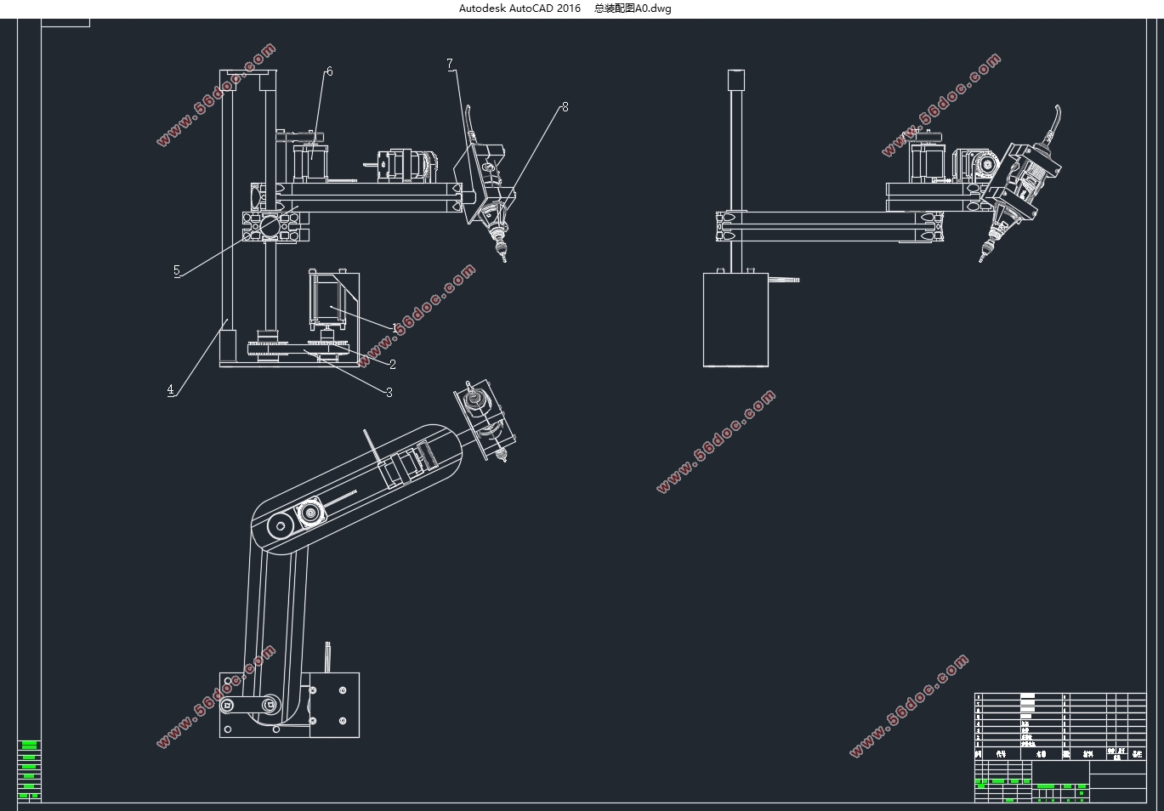Screen dimensions: 1164x811
Task: Click the column cap atop right view post
Action: point(736,80)
